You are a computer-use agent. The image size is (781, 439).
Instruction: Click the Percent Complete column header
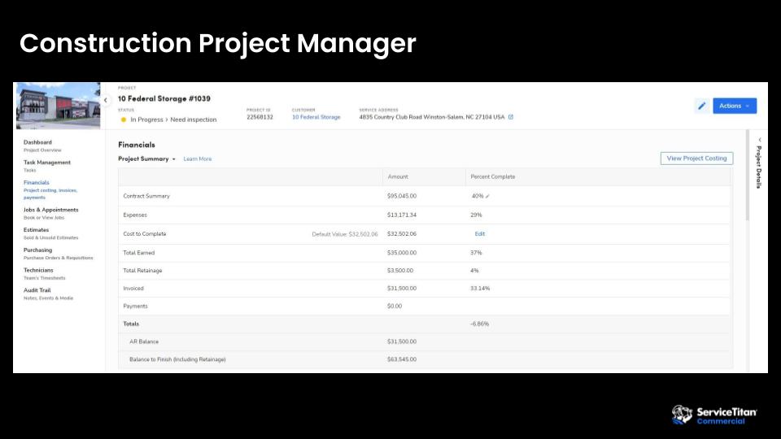493,176
